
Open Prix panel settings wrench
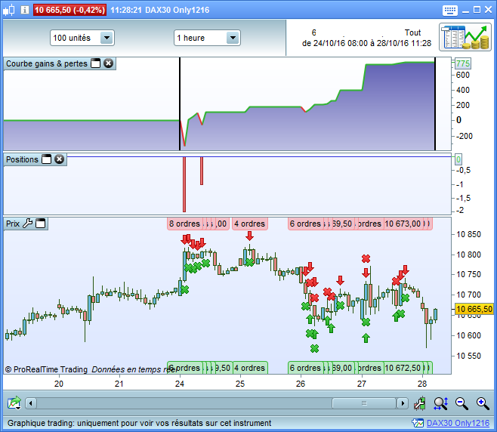(28, 224)
